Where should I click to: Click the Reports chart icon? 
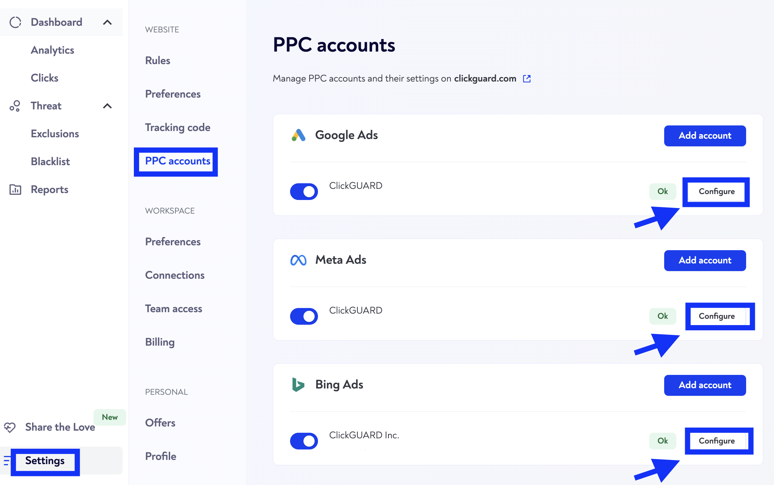point(15,190)
